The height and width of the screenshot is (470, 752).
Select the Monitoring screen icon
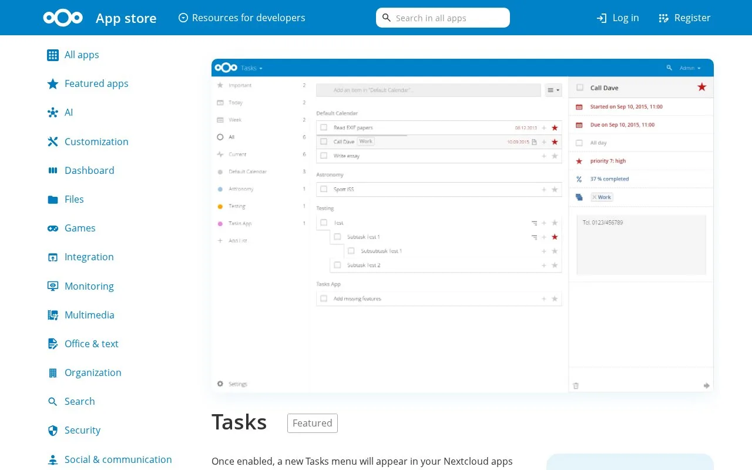[53, 286]
